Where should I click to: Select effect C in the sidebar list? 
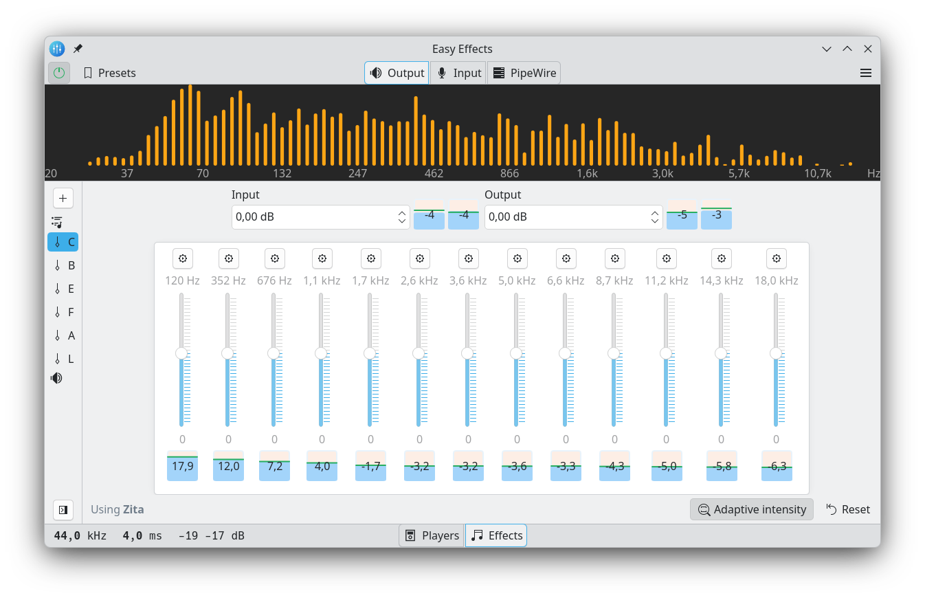tap(63, 242)
